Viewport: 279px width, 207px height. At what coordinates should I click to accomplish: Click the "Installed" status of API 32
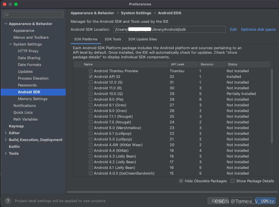[x=234, y=76]
